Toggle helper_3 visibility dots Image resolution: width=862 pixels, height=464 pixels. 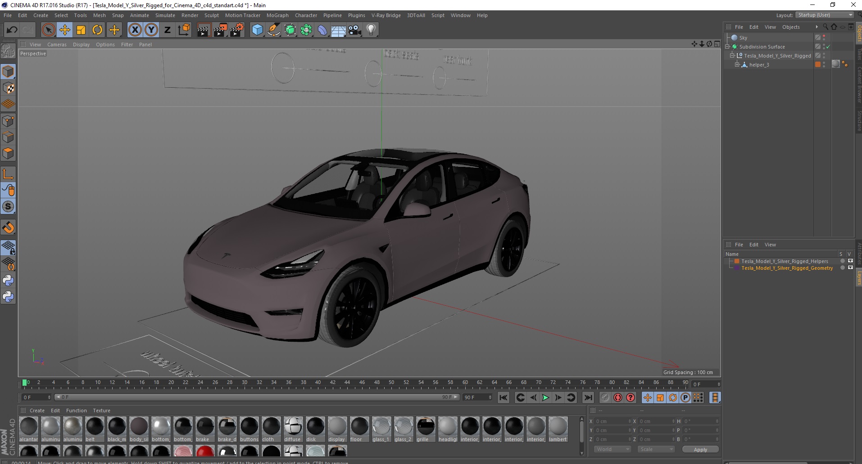pos(824,65)
